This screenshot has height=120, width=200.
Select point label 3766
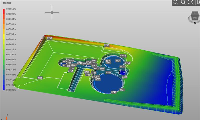tap(107, 45)
